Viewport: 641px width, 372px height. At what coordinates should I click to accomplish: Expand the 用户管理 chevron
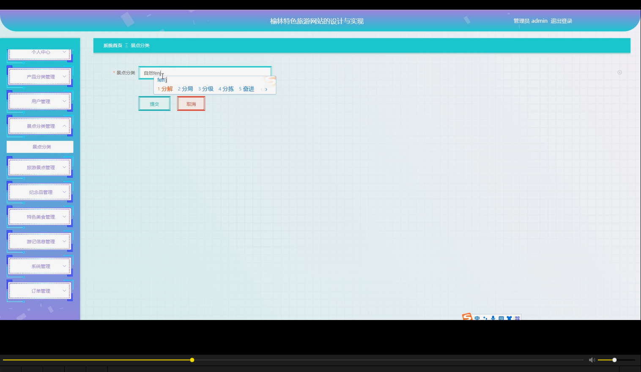coord(64,101)
